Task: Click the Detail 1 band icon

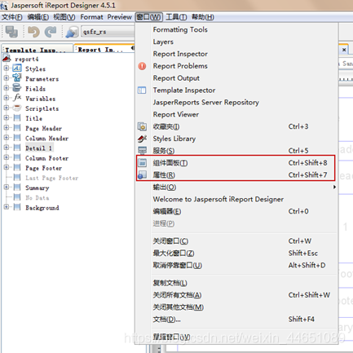Action: 17,148
